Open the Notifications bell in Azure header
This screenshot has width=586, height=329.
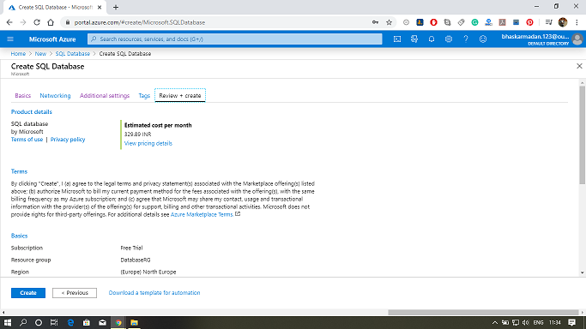coord(432,39)
